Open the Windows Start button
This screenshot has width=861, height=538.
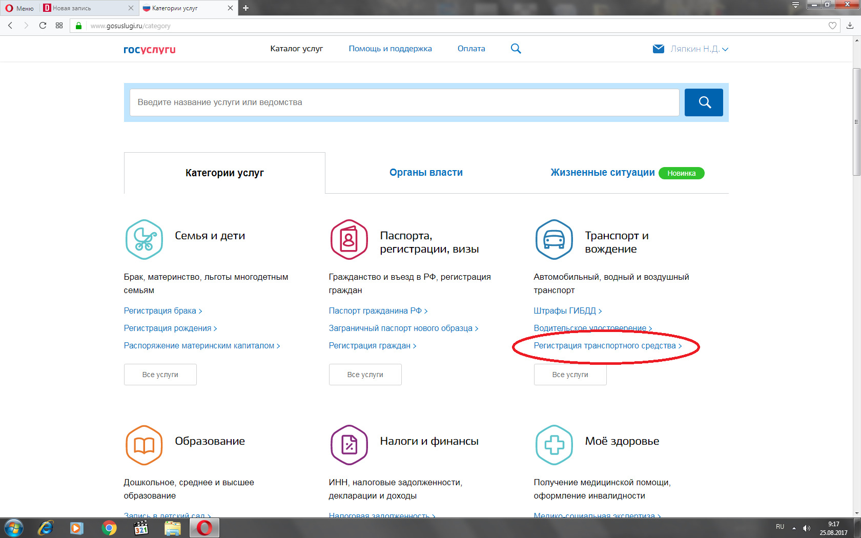tap(13, 528)
